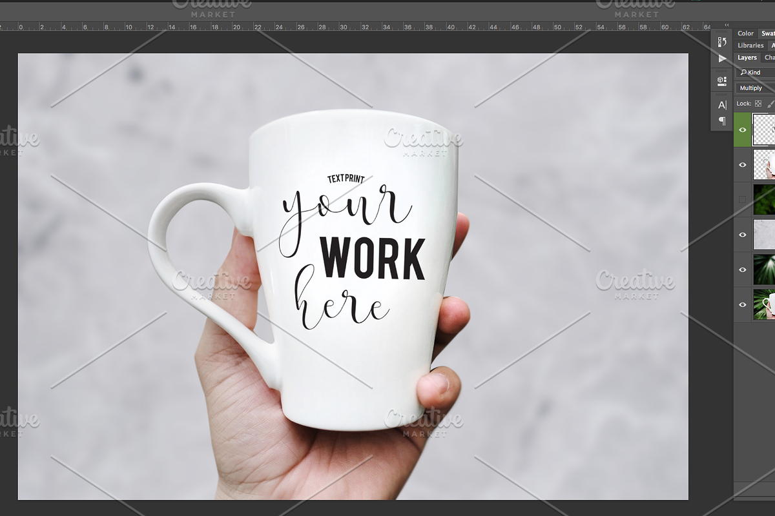The height and width of the screenshot is (516, 775).
Task: Open the 3D panel icon
Action: click(x=721, y=81)
